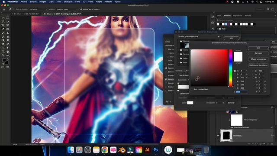Toggle Solo colores Web checkbox
This screenshot has height=156, width=277.
[x=191, y=90]
